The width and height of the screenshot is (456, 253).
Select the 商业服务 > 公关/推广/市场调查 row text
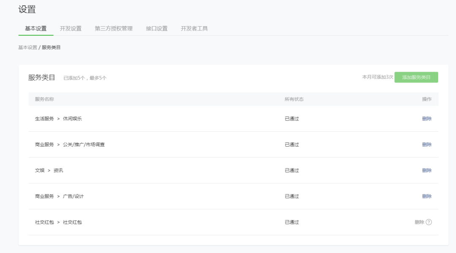coord(70,144)
